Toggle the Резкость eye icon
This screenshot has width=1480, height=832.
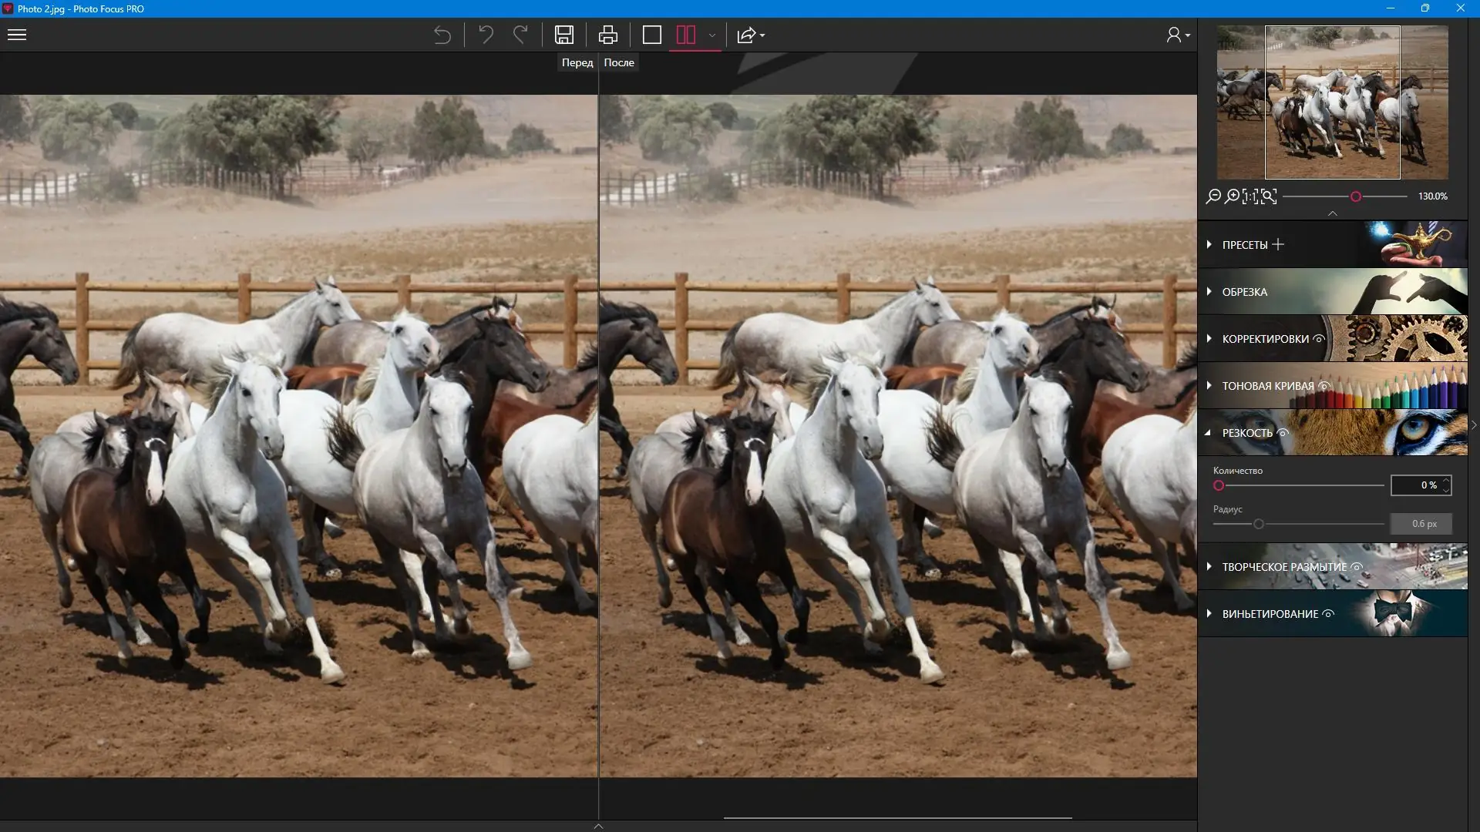pyautogui.click(x=1283, y=433)
